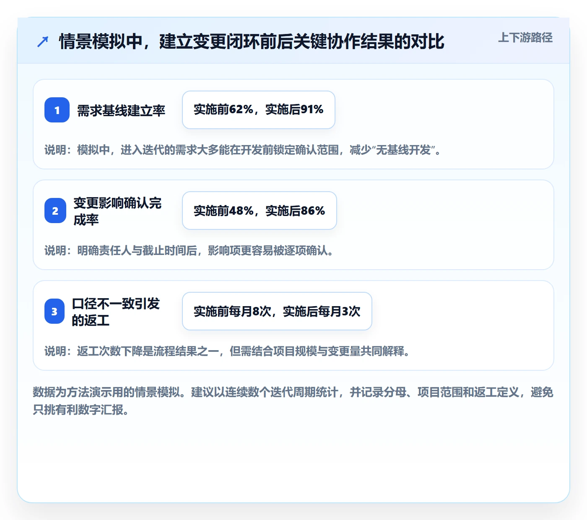Select the 需求基线建立率 metric label
Screen dimensions: 587x520
121,110
